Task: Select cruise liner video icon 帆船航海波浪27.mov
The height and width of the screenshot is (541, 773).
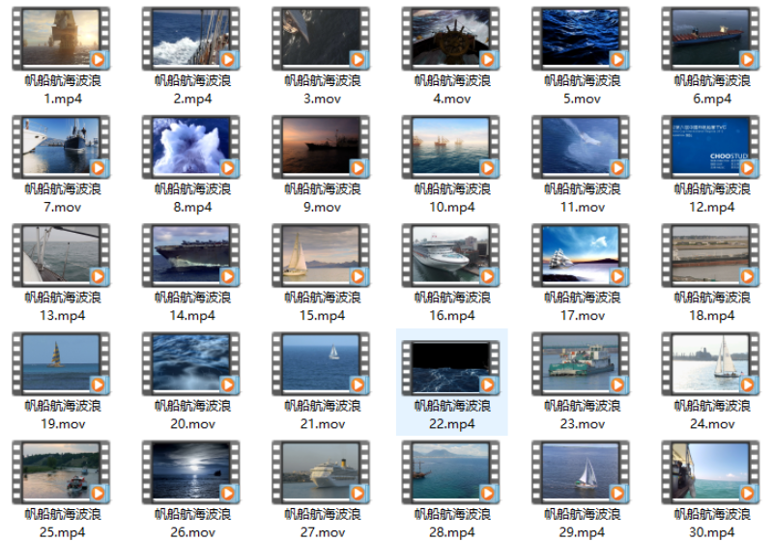Action: pyautogui.click(x=321, y=472)
